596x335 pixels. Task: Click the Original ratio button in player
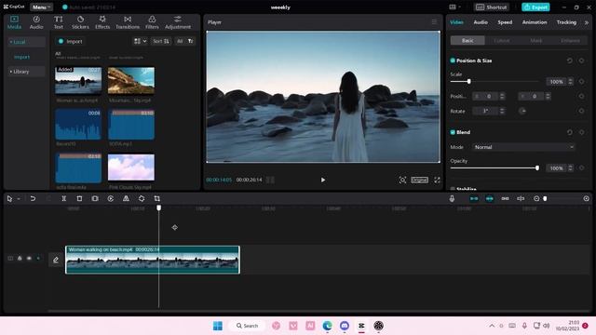[x=419, y=180]
